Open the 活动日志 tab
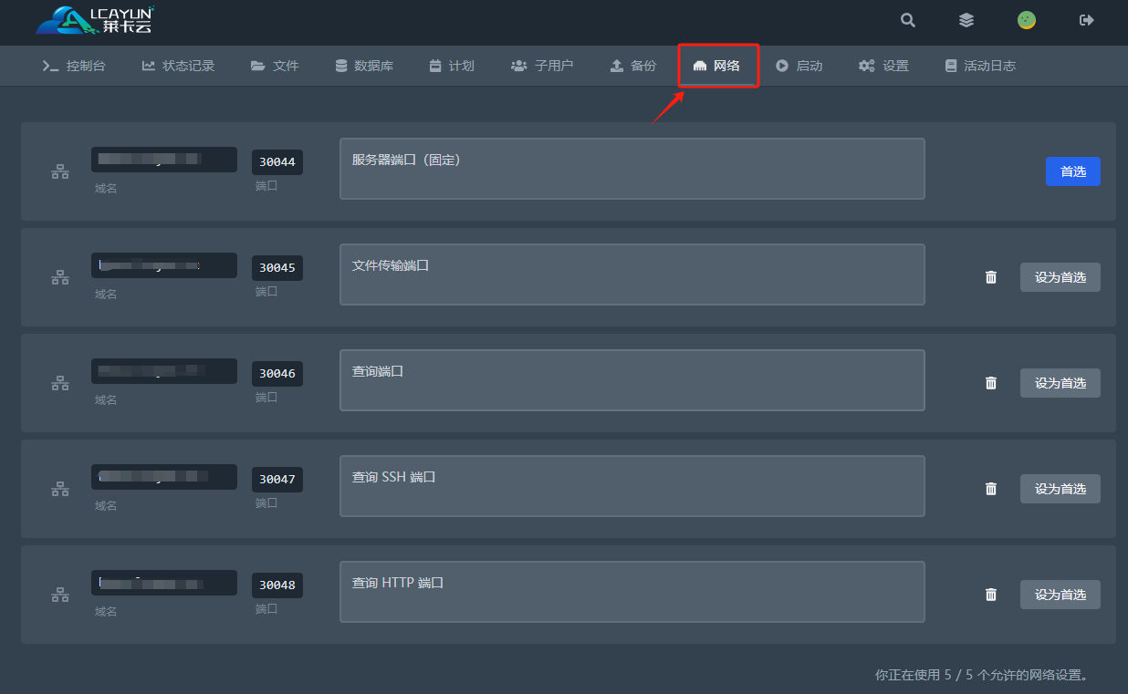1128x694 pixels. pyautogui.click(x=980, y=66)
